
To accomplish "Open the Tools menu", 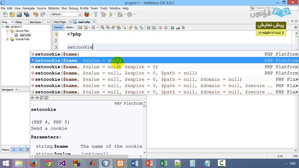I will point(104,8).
